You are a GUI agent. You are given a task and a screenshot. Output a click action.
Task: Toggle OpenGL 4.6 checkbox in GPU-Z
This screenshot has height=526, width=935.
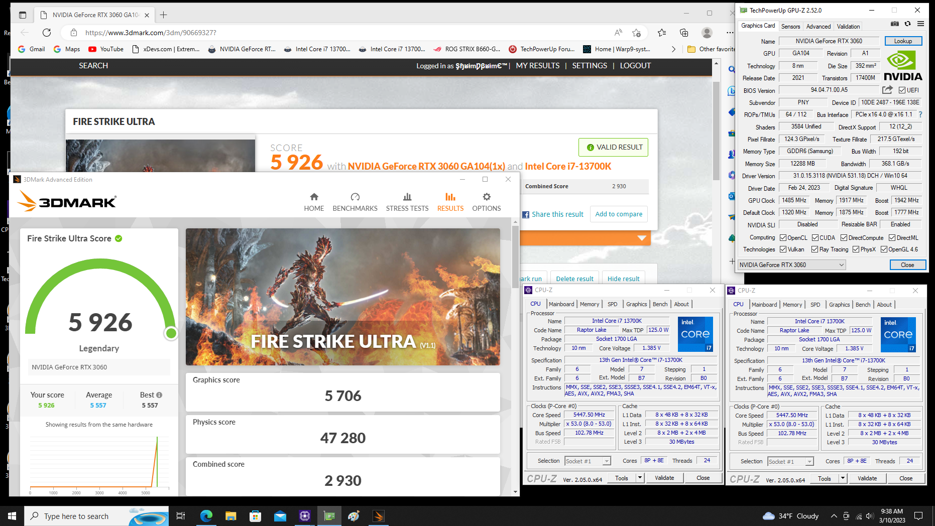click(x=884, y=249)
